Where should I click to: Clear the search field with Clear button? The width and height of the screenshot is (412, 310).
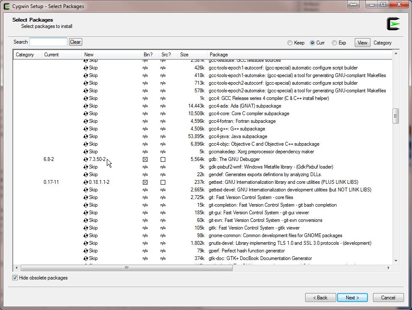75,42
